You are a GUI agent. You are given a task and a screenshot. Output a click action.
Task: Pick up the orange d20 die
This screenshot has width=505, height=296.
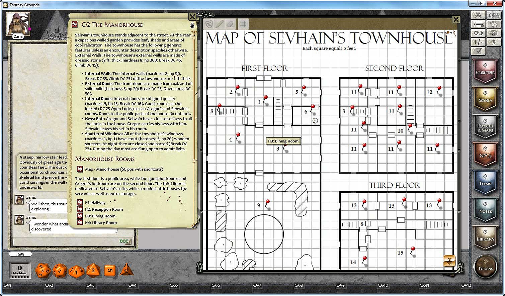pos(43,271)
